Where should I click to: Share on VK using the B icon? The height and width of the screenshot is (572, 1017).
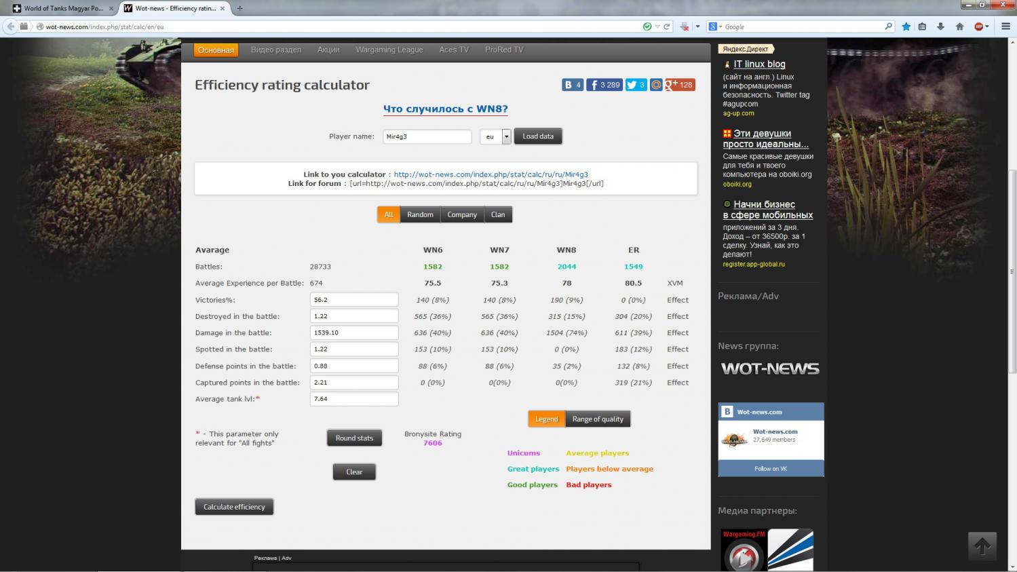click(568, 85)
